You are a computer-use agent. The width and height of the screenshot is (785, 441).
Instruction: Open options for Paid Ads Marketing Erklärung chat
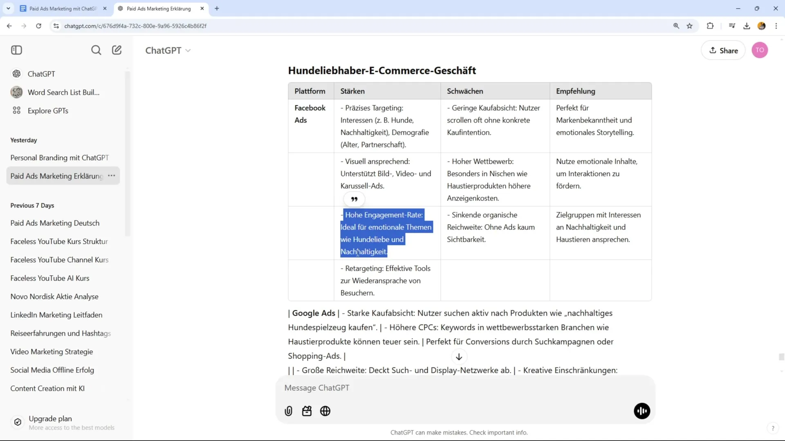pyautogui.click(x=112, y=176)
